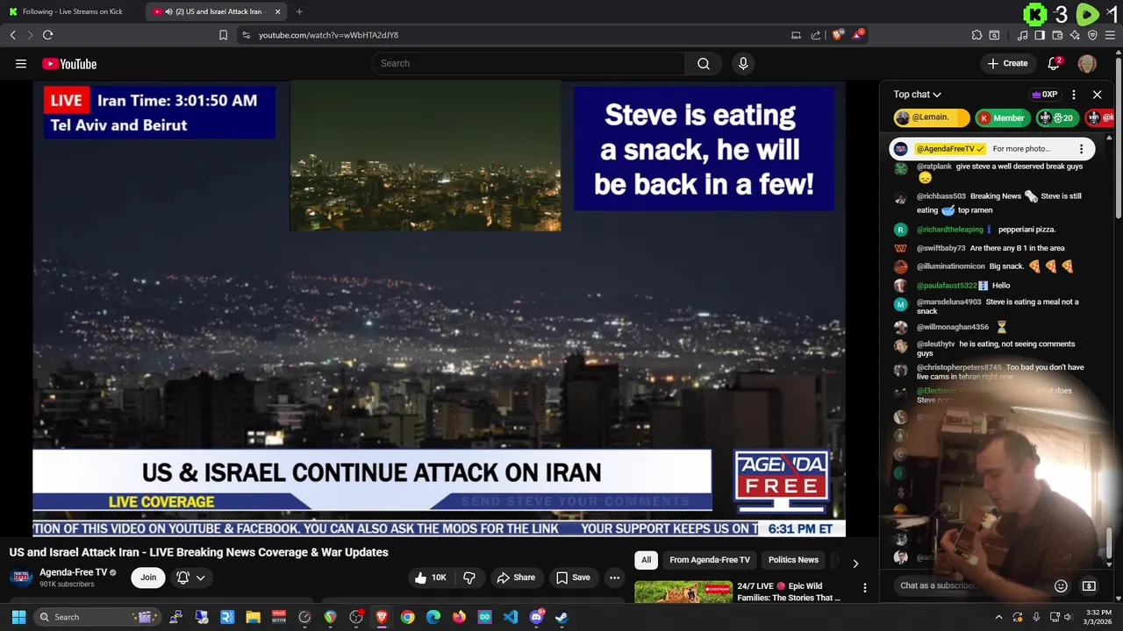The image size is (1123, 631).
Task: Click the share page icon in address bar
Action: pos(816,35)
